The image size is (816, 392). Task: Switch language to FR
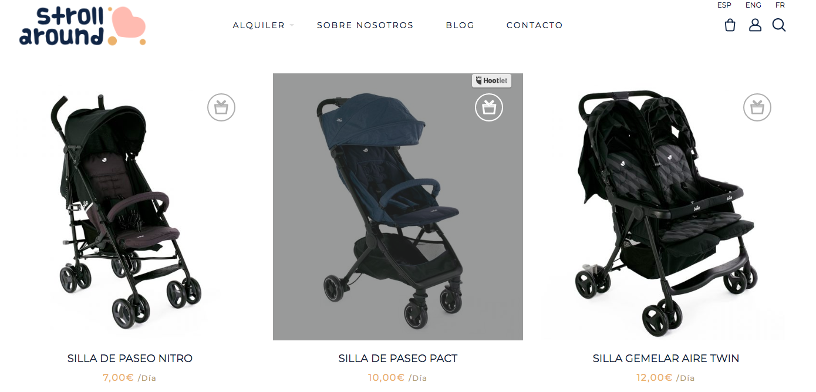pos(780,5)
